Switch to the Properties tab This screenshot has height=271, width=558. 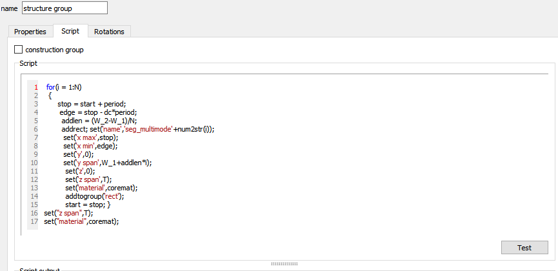(30, 32)
